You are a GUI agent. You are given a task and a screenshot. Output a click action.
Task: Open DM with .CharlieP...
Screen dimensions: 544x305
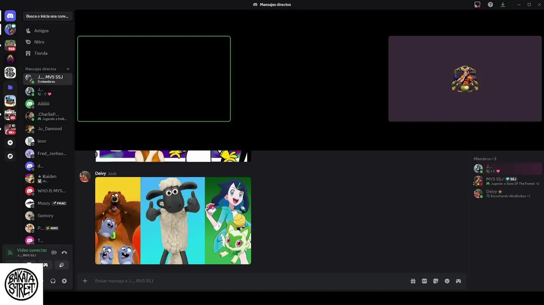[x=47, y=116]
